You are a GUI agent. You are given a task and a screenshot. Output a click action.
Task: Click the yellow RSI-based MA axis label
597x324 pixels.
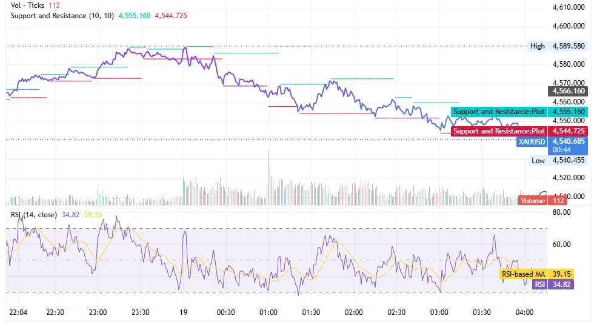click(523, 274)
